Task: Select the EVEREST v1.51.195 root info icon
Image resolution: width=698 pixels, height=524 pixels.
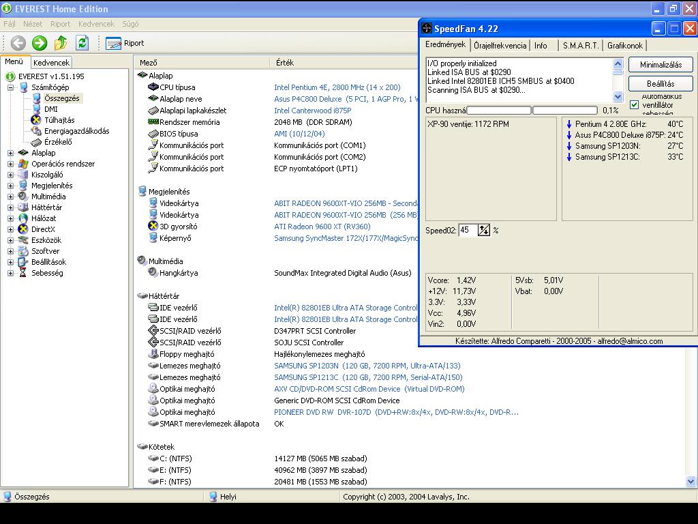Action: coord(10,76)
